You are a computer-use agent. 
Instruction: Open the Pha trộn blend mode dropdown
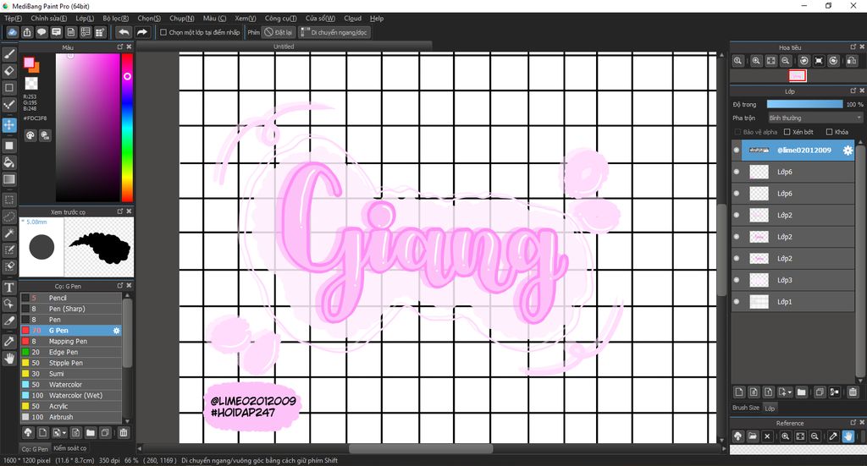pos(815,118)
